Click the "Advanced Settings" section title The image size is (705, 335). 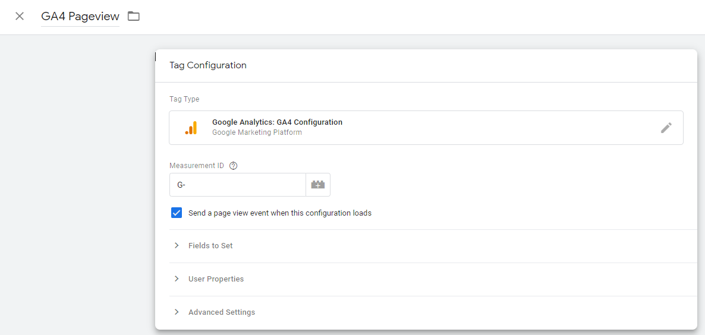222,312
